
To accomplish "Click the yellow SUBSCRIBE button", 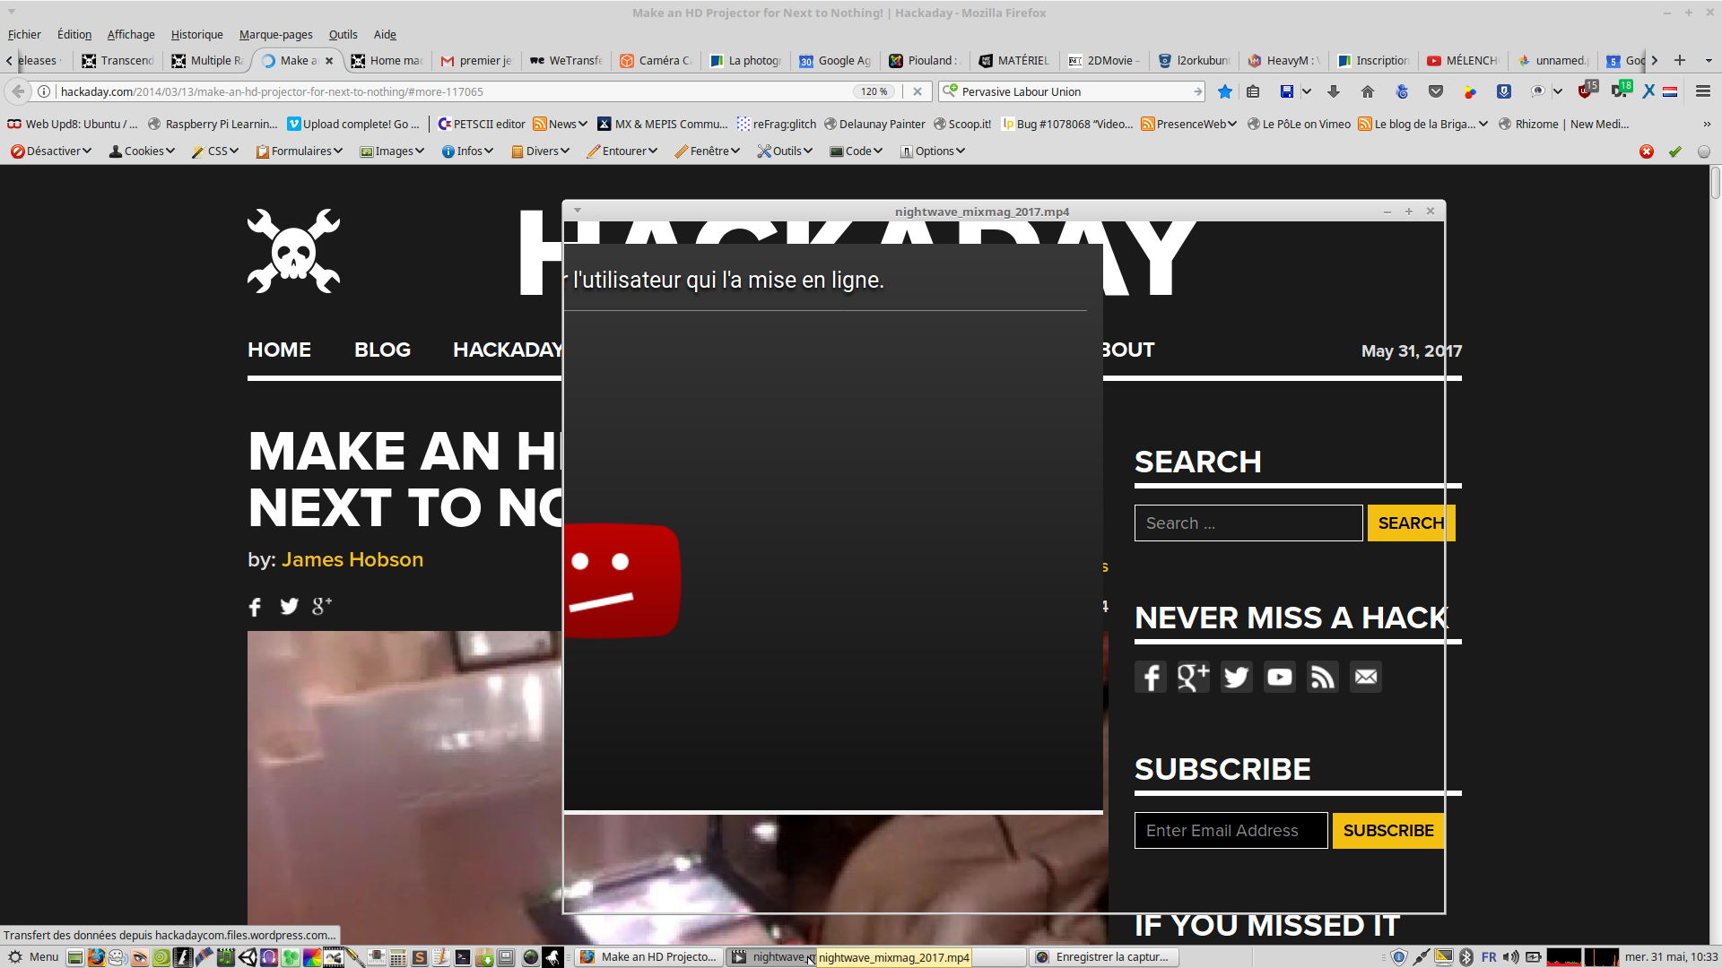I will pos(1387,830).
